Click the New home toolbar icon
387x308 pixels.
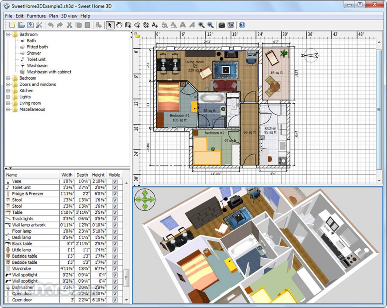click(x=12, y=25)
